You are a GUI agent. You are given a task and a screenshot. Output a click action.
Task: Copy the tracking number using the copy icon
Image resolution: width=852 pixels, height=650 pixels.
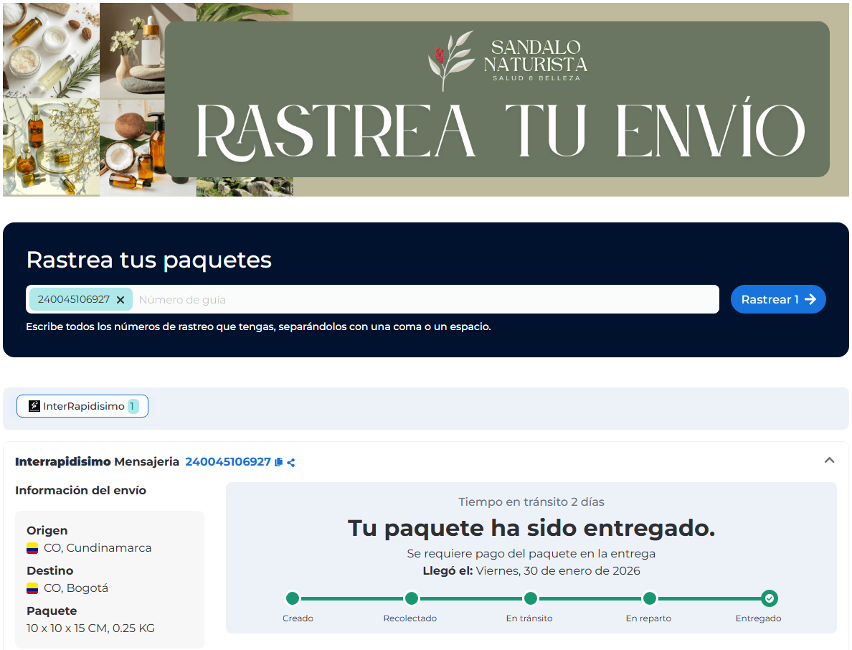coord(279,463)
